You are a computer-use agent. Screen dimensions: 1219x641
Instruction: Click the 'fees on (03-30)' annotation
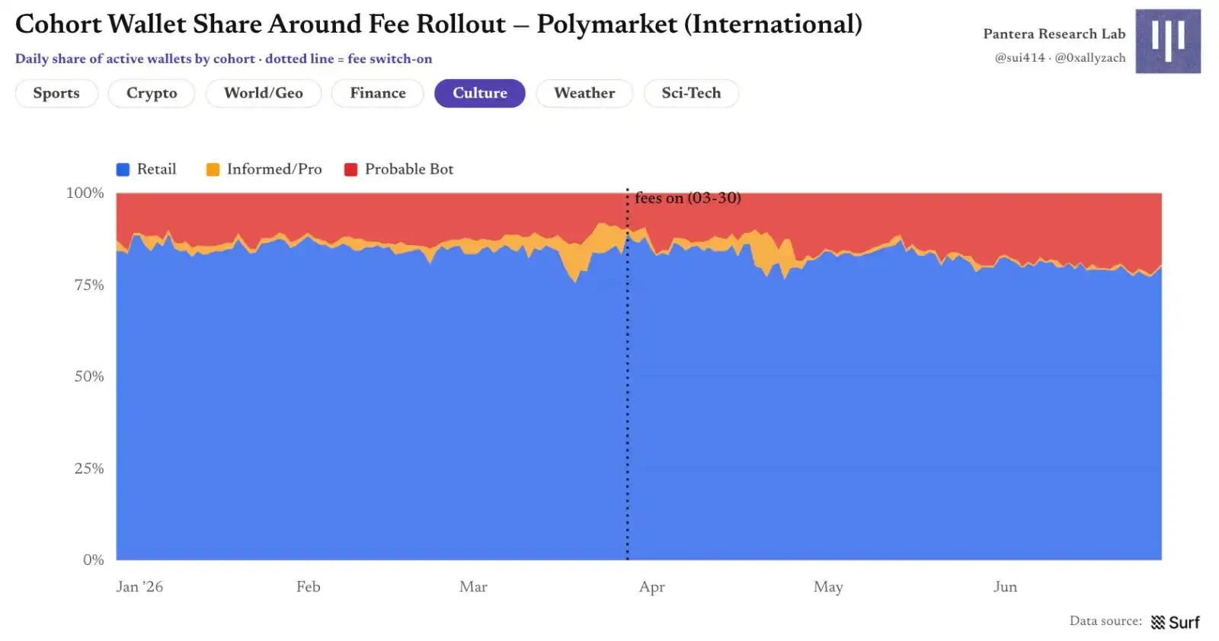click(x=688, y=198)
